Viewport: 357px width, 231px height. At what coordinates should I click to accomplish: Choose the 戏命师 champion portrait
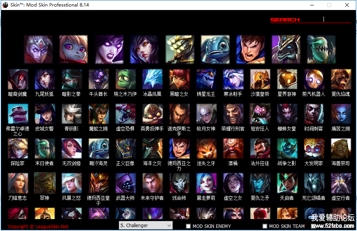point(179,183)
